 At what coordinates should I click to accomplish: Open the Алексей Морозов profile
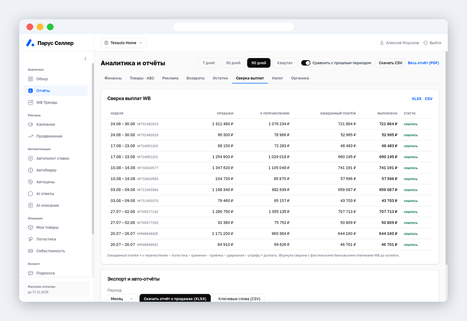tap(399, 43)
